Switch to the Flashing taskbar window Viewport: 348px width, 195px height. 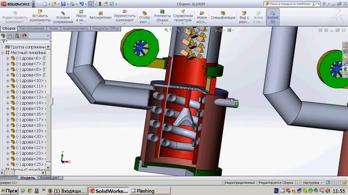[150, 191]
